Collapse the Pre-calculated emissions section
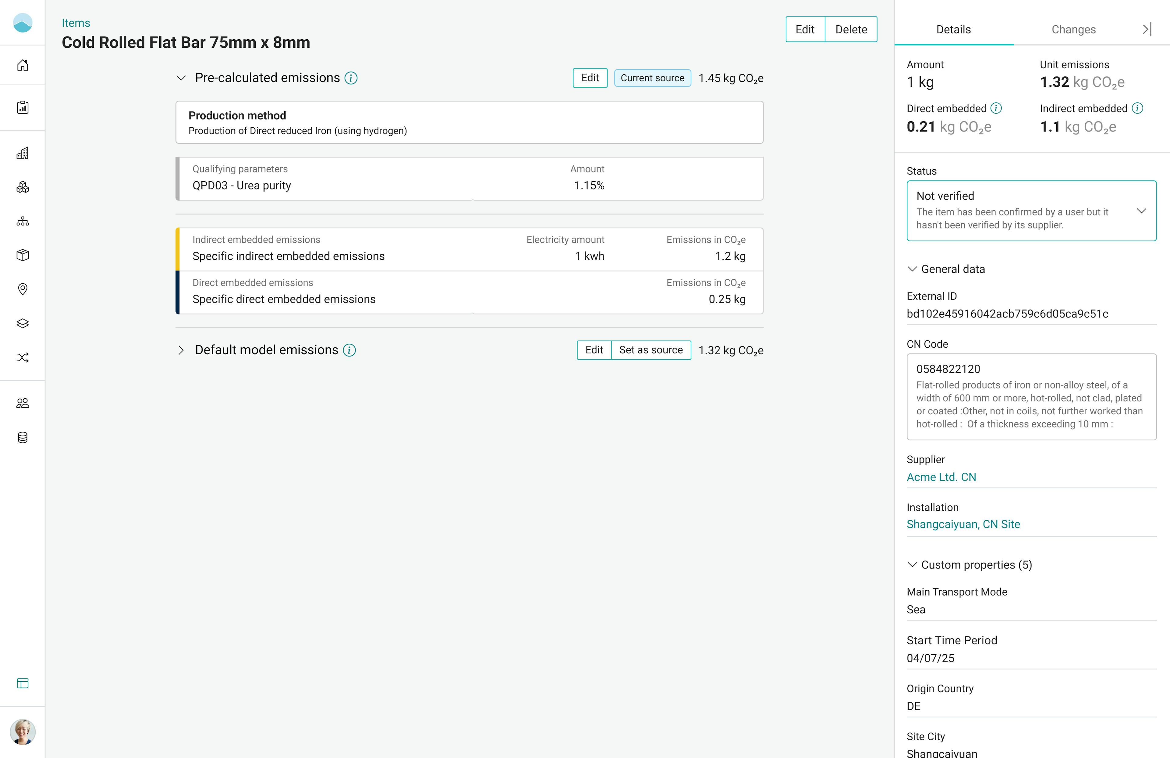 click(x=181, y=78)
